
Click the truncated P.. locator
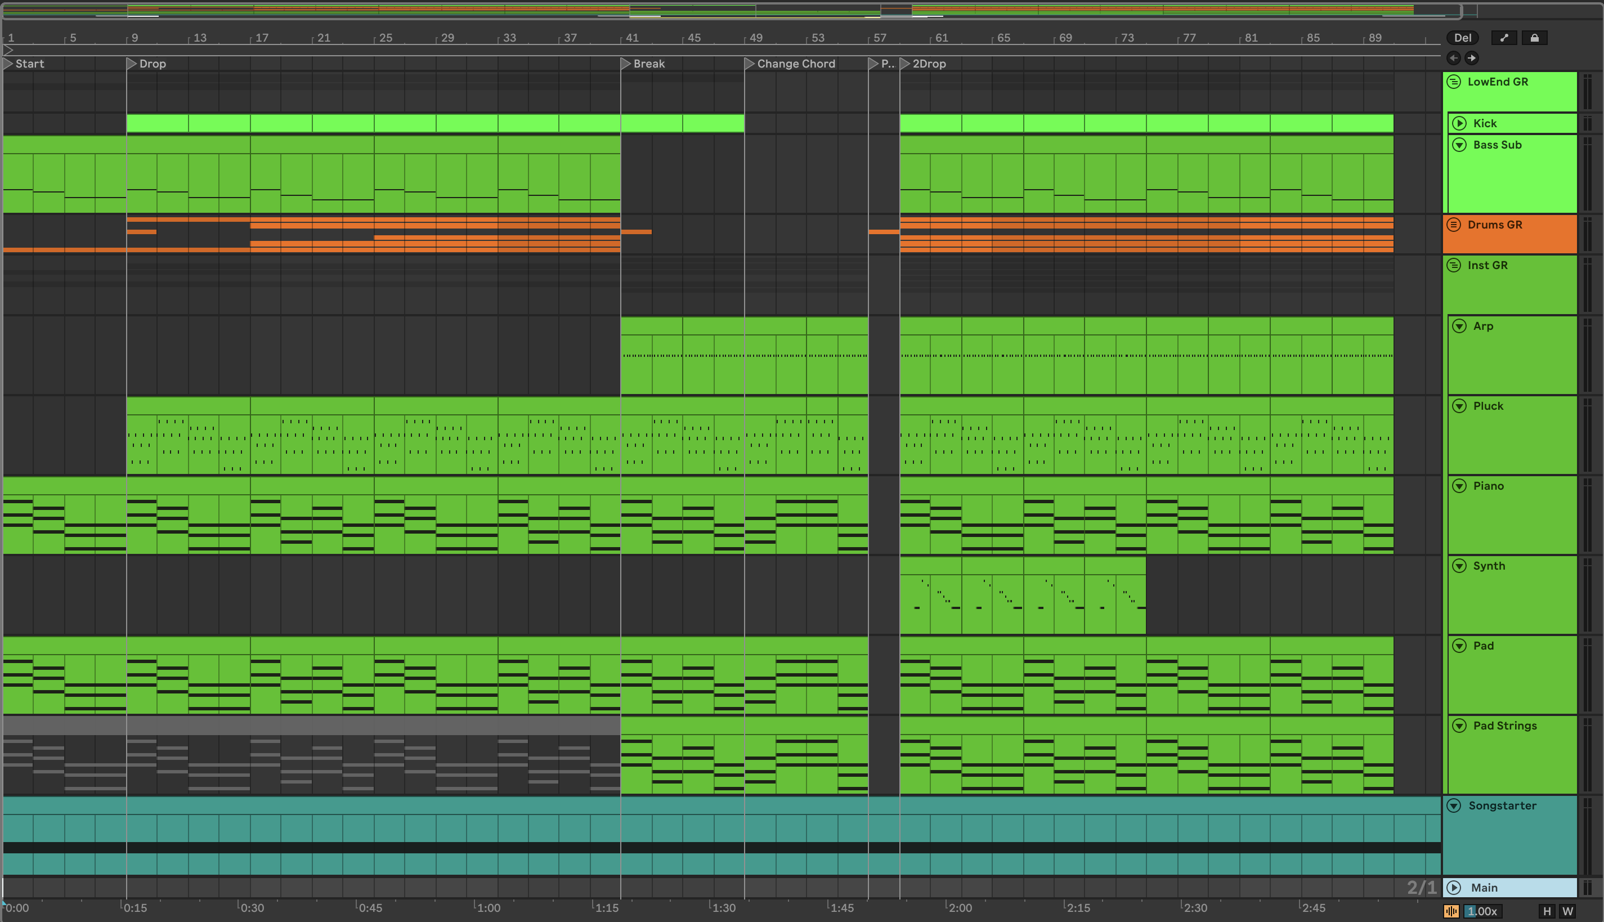pyautogui.click(x=882, y=64)
